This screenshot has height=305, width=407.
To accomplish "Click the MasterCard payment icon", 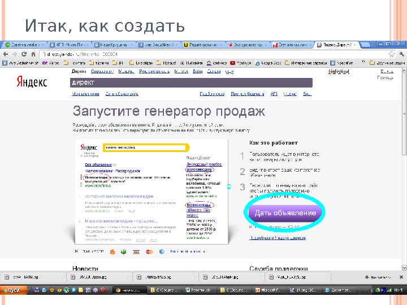I will (x=149, y=251).
